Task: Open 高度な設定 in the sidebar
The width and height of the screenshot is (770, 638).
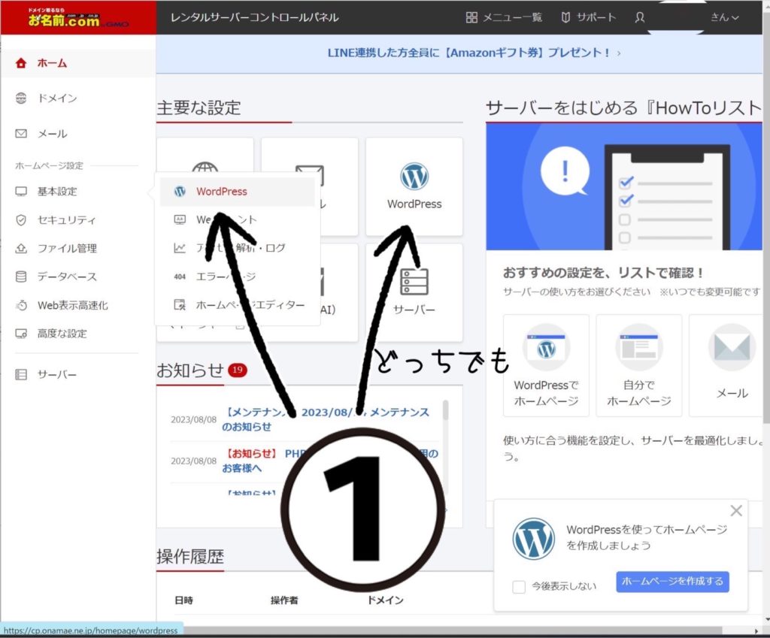Action: pos(62,333)
